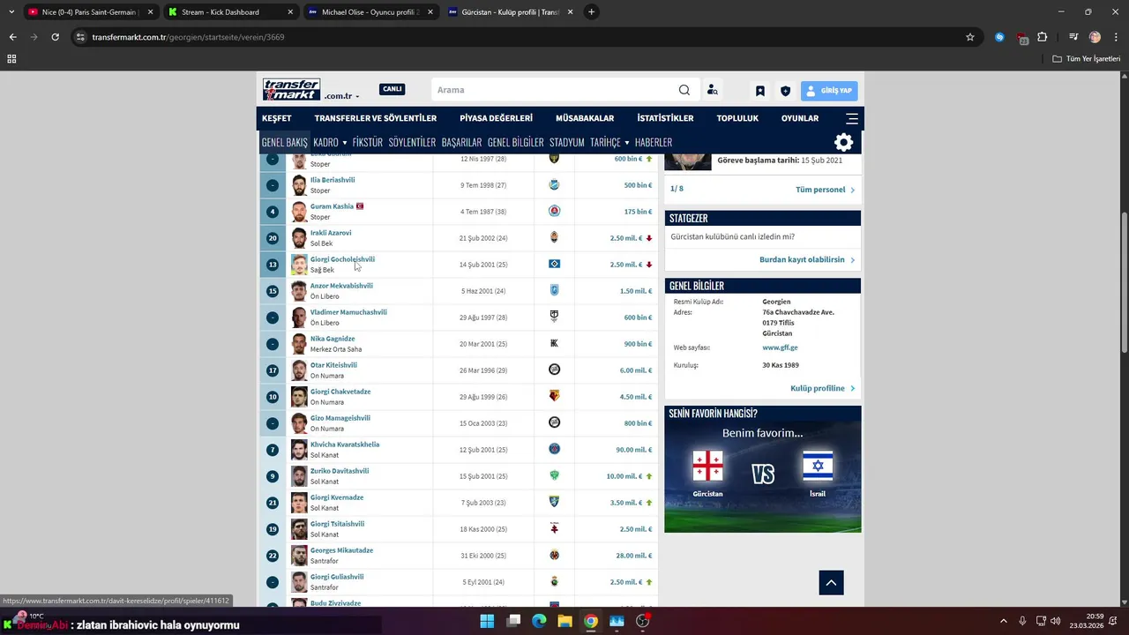Click the Israel flag in favorite poll
The image size is (1129, 635).
818,466
